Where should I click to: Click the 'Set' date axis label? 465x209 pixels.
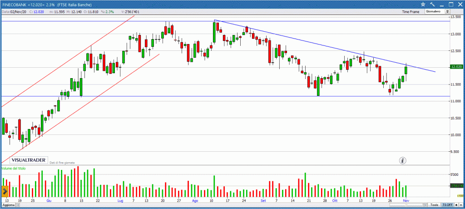(263, 201)
